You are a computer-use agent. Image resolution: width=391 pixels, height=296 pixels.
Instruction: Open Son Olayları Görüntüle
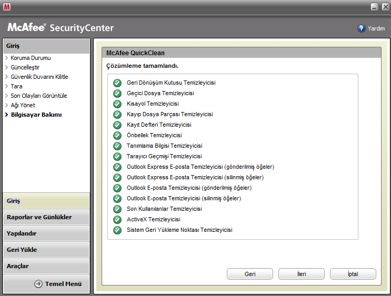(x=38, y=96)
